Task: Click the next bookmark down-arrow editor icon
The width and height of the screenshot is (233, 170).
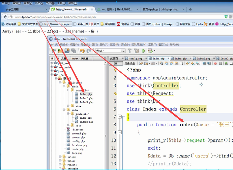Action: point(193,63)
